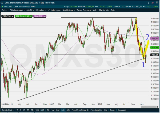The width and height of the screenshot is (160, 113).
Task: Set the chart range to 5År
Action: pyautogui.click(x=68, y=110)
